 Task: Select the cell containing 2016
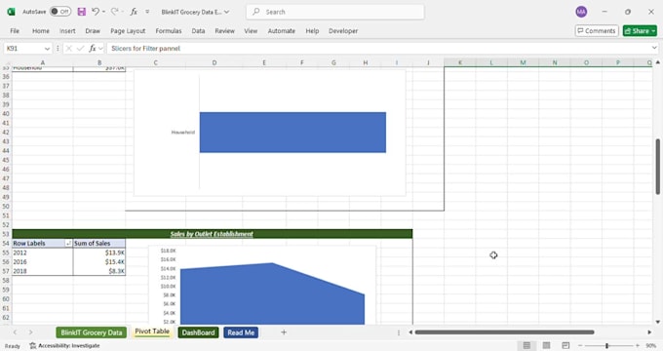pyautogui.click(x=42, y=261)
